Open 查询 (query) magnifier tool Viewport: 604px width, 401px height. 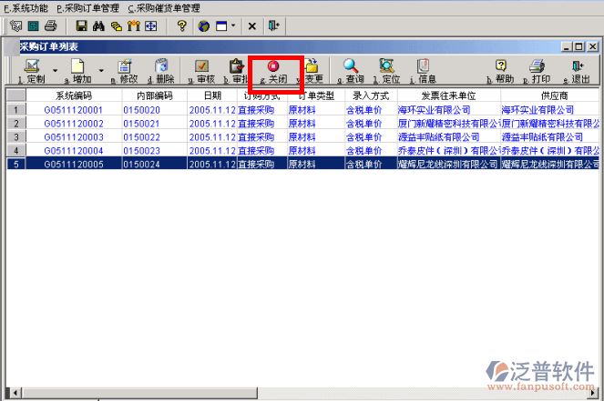[x=350, y=66]
